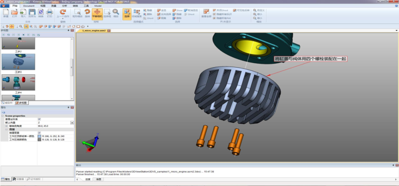Image resolution: width=399 pixels, height=186 pixels.
Task: Click the annotation label about four bolts
Action: coord(311,59)
